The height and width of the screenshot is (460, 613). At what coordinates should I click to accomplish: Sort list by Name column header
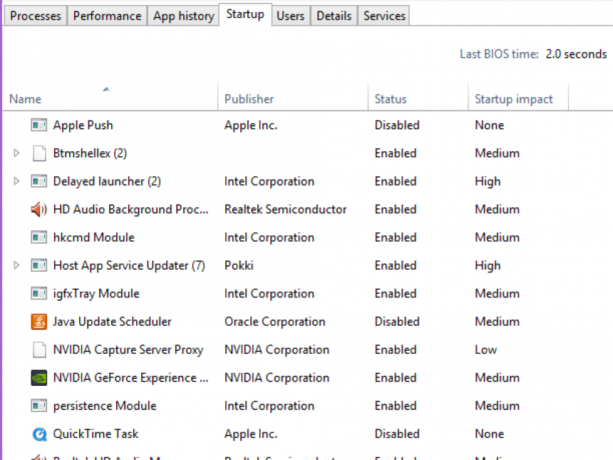[110, 99]
